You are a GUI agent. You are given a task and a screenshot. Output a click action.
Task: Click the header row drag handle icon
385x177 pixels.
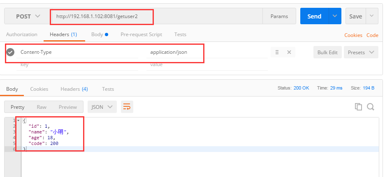pyautogui.click(x=277, y=52)
